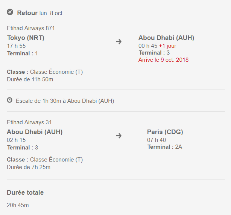Click the Durée de 7h 25m text
This screenshot has width=231, height=215.
29,167
